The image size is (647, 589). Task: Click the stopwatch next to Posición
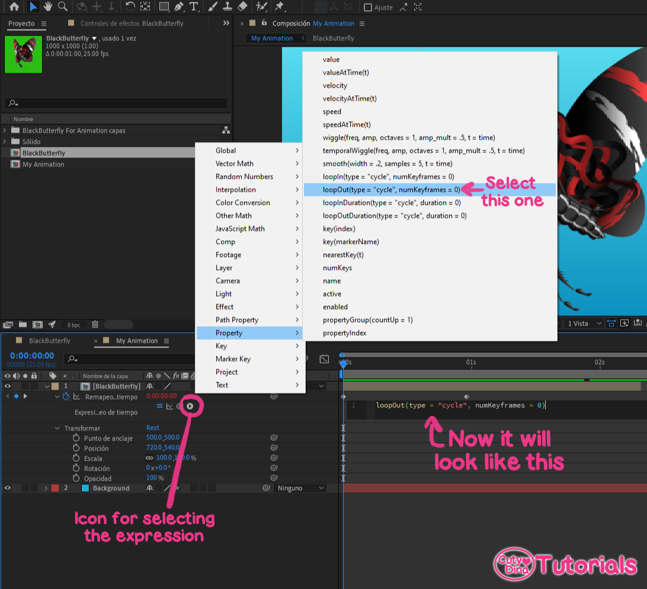point(75,448)
